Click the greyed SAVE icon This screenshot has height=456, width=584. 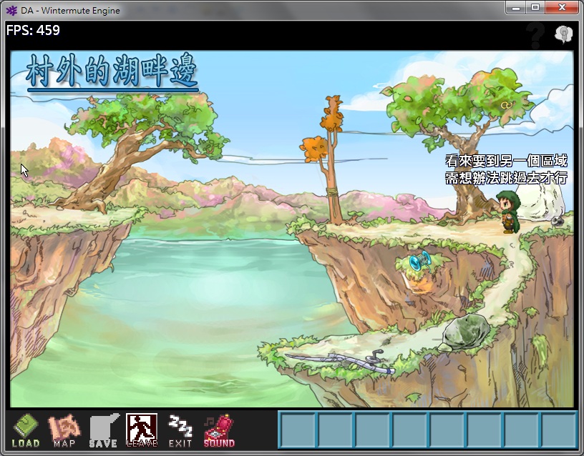tap(104, 430)
